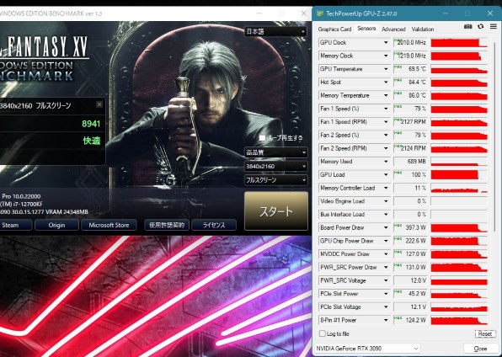
Task: Click the GPU-Z refresh icon
Action: 481,27
